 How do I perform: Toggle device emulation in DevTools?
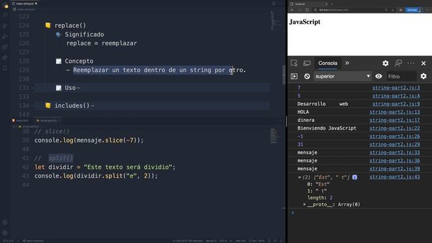point(306,63)
